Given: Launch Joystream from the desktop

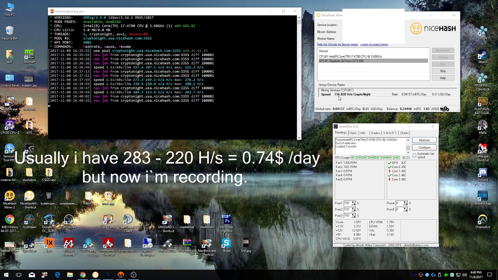Looking at the screenshot, I should click(29, 222).
